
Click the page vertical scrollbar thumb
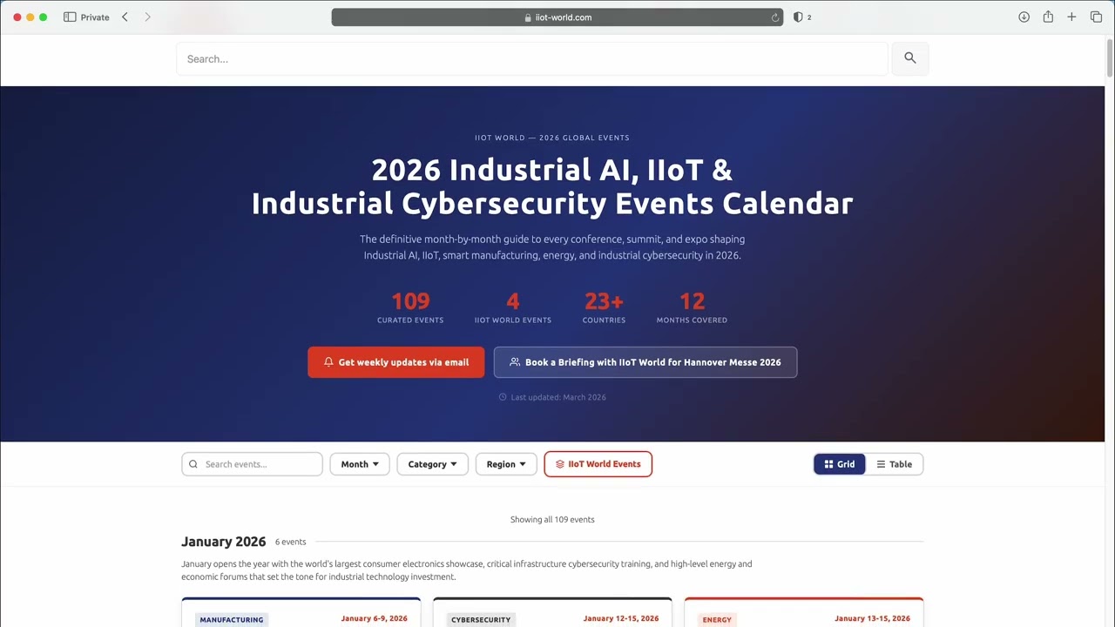click(1110, 57)
